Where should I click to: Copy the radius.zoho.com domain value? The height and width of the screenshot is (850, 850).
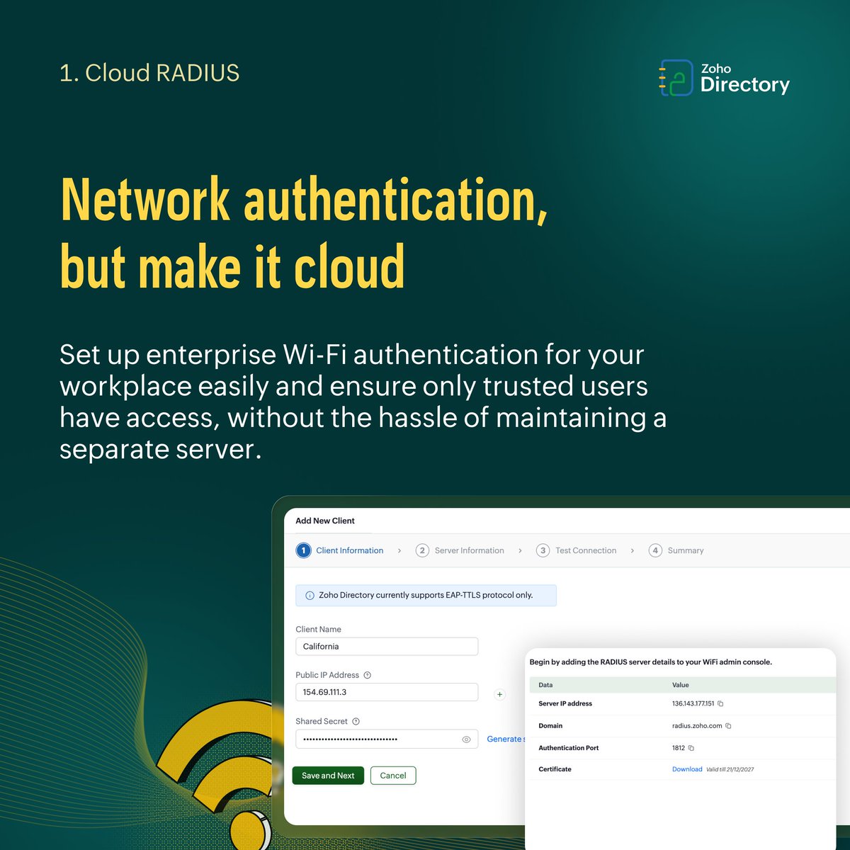pos(728,725)
